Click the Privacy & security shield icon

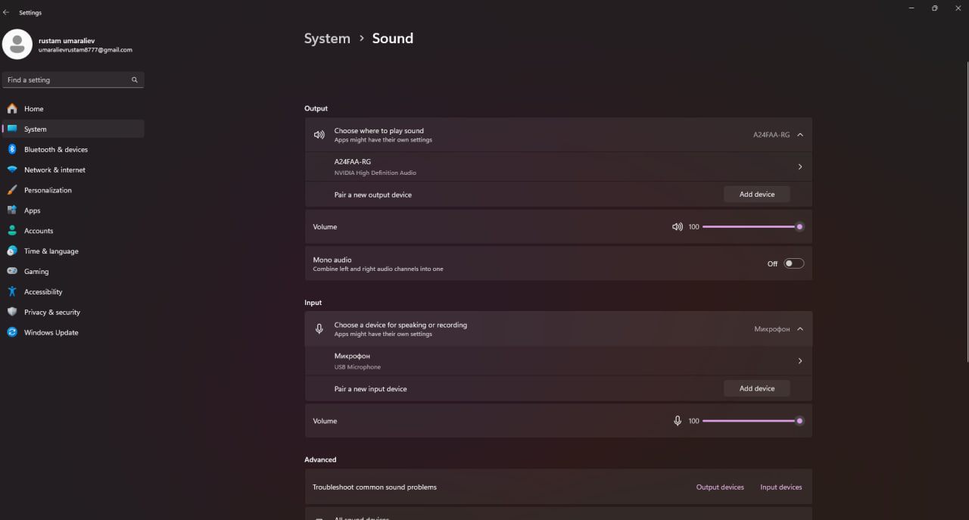[x=12, y=312]
